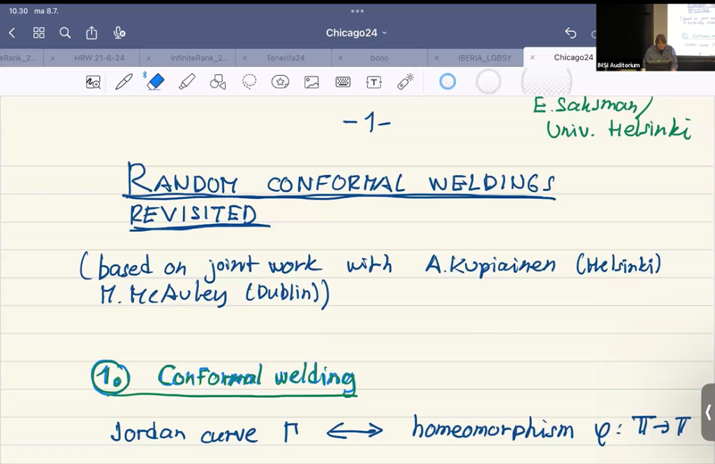The width and height of the screenshot is (715, 464).
Task: Open the Chicago24 document title dropdown
Action: tap(357, 33)
